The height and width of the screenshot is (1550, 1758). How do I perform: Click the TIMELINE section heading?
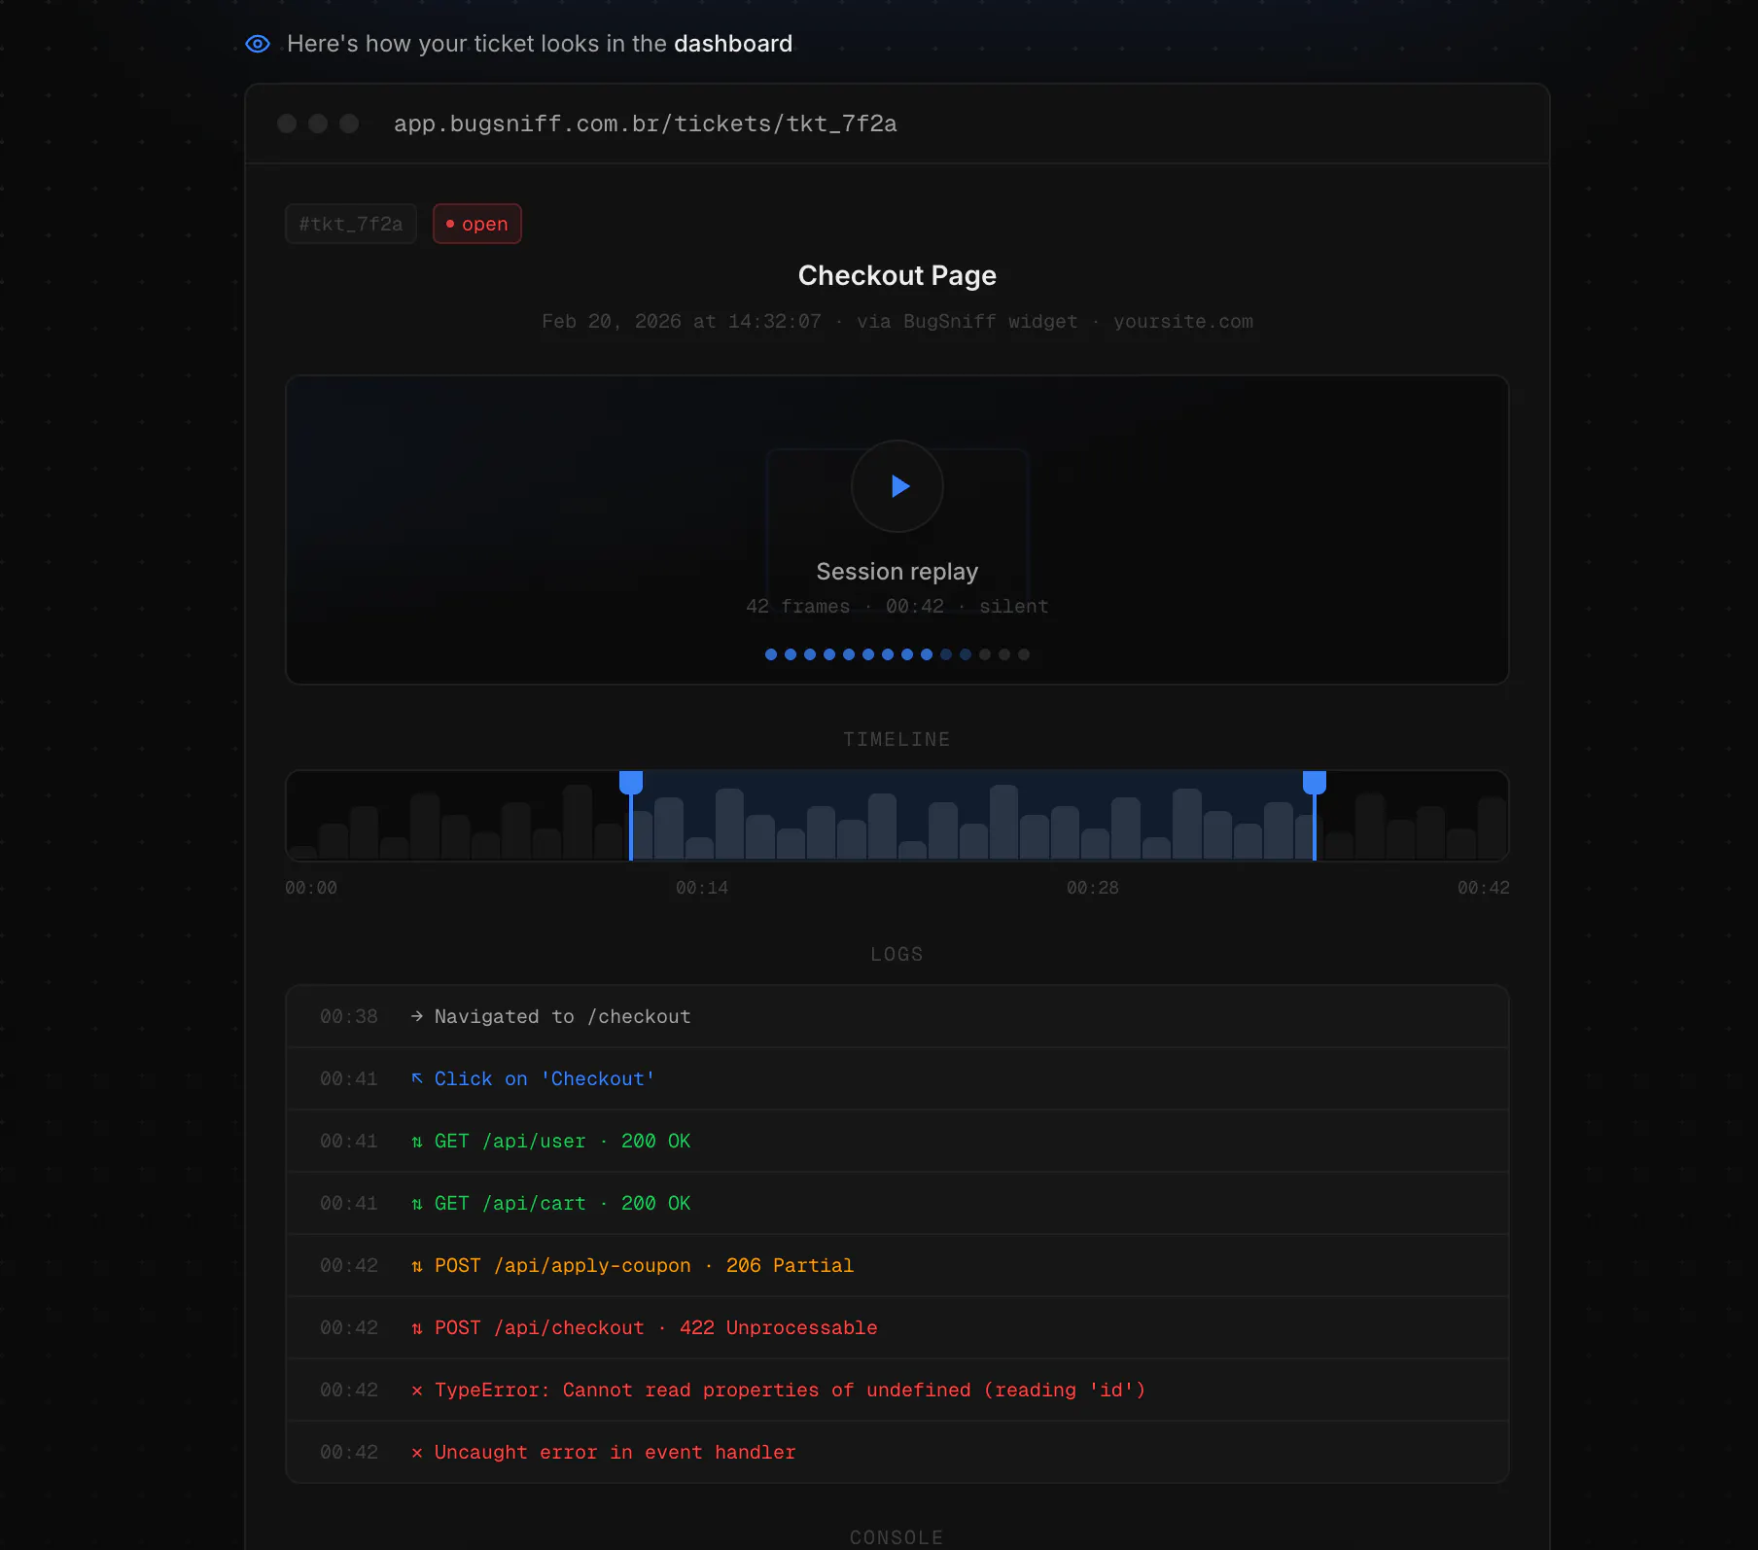pos(897,739)
